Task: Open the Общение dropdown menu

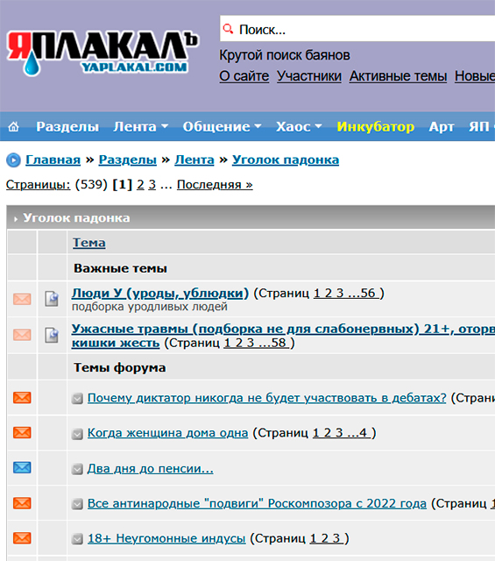Action: tap(222, 126)
